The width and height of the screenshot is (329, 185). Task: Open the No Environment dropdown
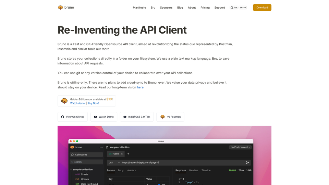pos(240,147)
